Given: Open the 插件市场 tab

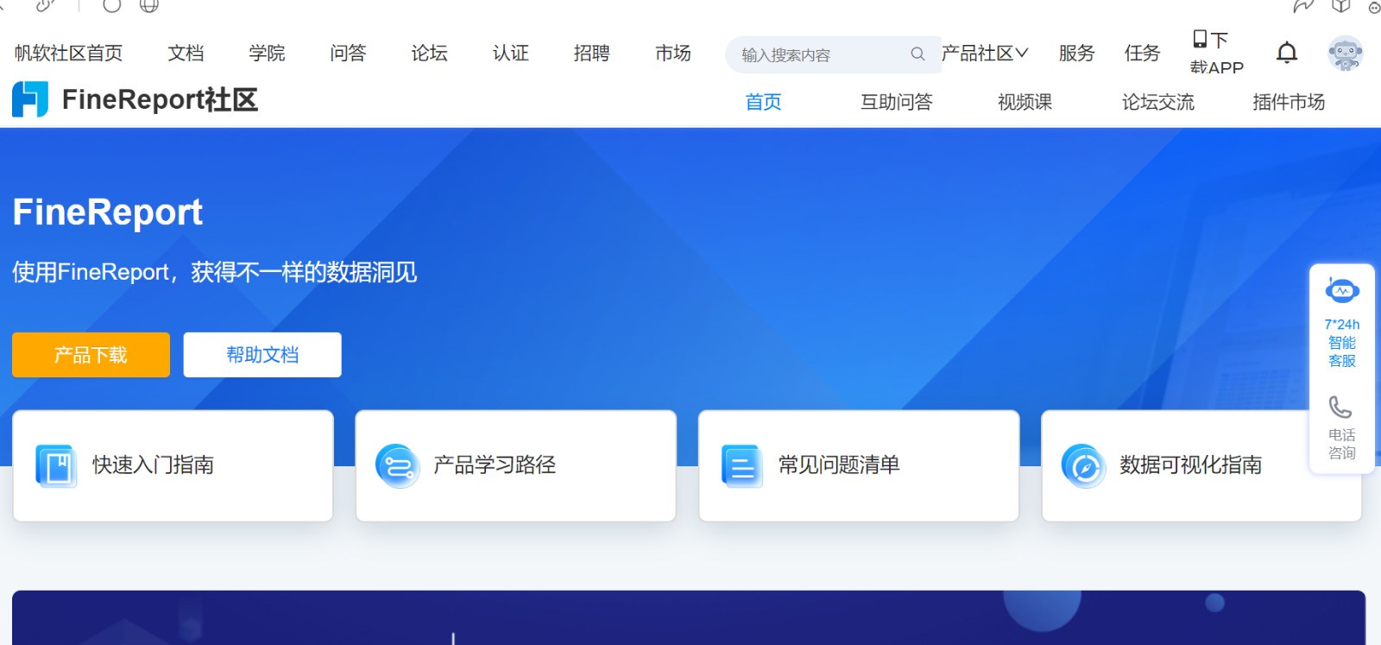Looking at the screenshot, I should 1289,102.
